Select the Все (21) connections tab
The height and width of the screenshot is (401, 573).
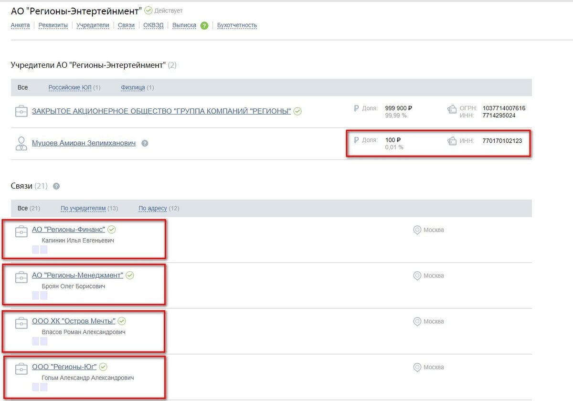click(x=29, y=208)
